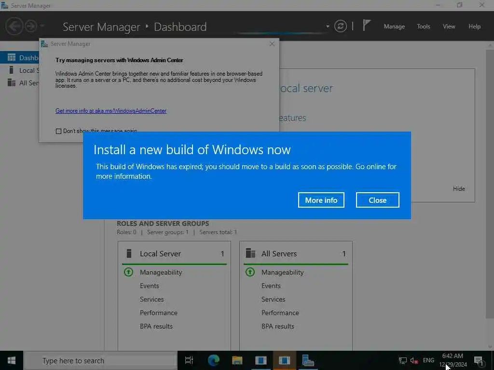Screen dimensions: 494x370
Task: Tick Don't show this message again checkbox
Action: tap(58, 131)
